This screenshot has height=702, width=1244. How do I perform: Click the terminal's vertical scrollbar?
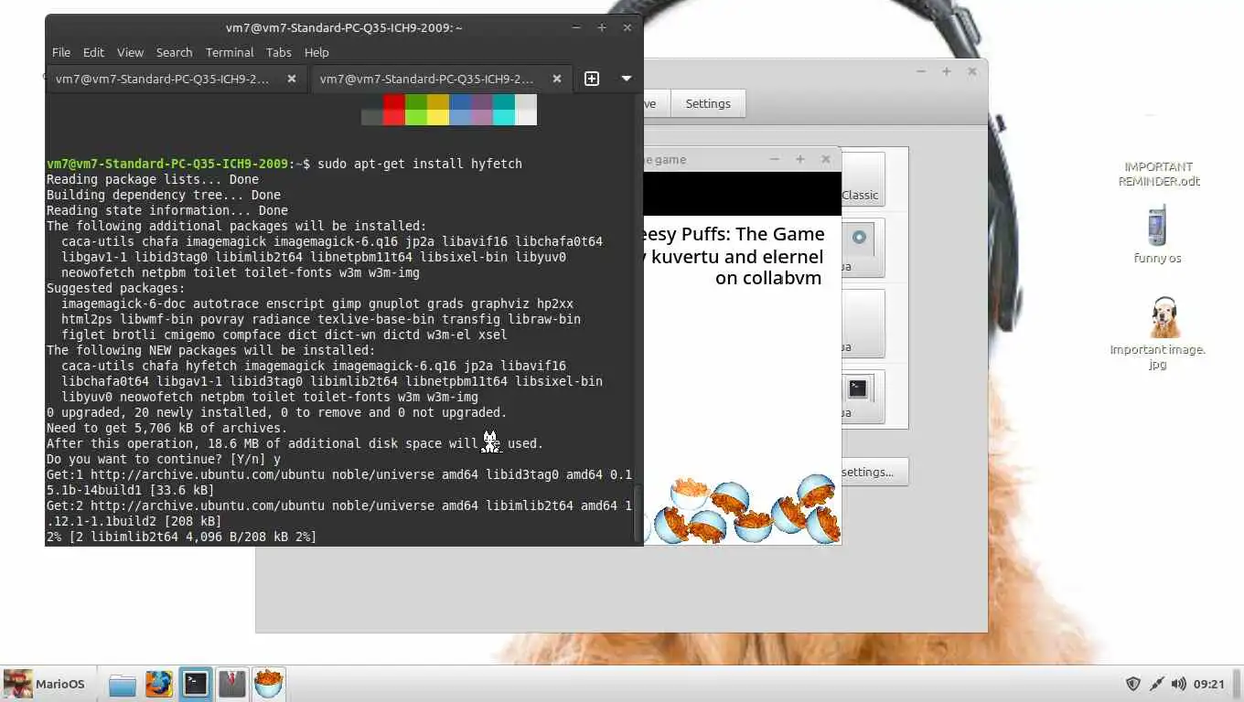click(x=638, y=515)
